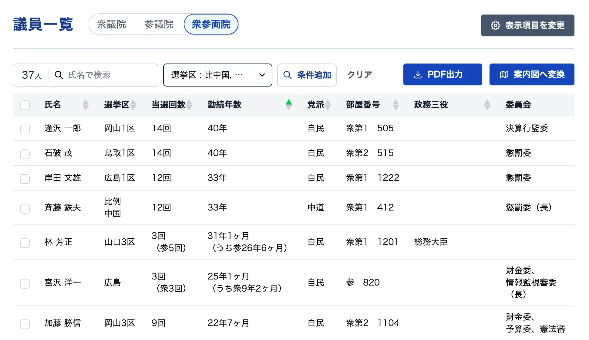Click the download icon in PDF出力 button

coord(418,75)
